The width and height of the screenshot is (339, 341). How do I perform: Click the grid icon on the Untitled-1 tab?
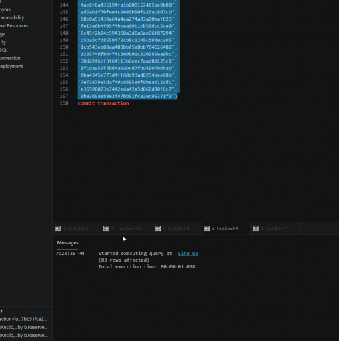(x=57, y=228)
